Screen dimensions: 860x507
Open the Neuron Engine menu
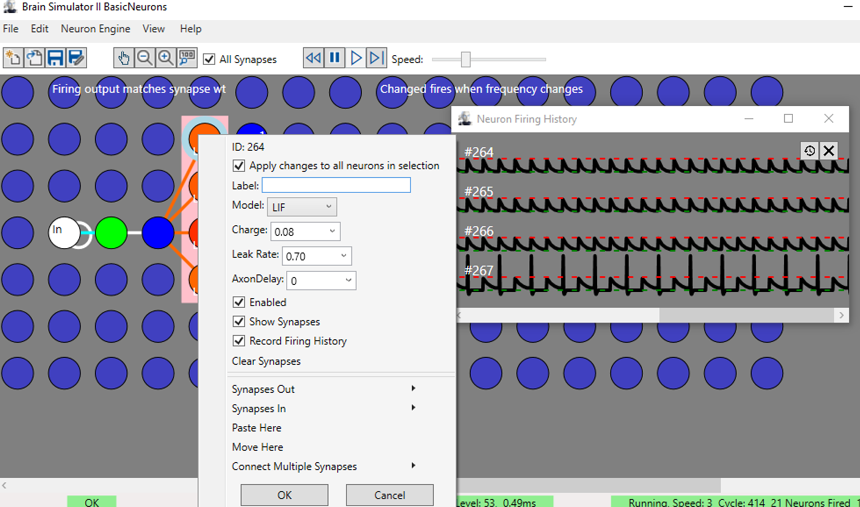click(95, 29)
